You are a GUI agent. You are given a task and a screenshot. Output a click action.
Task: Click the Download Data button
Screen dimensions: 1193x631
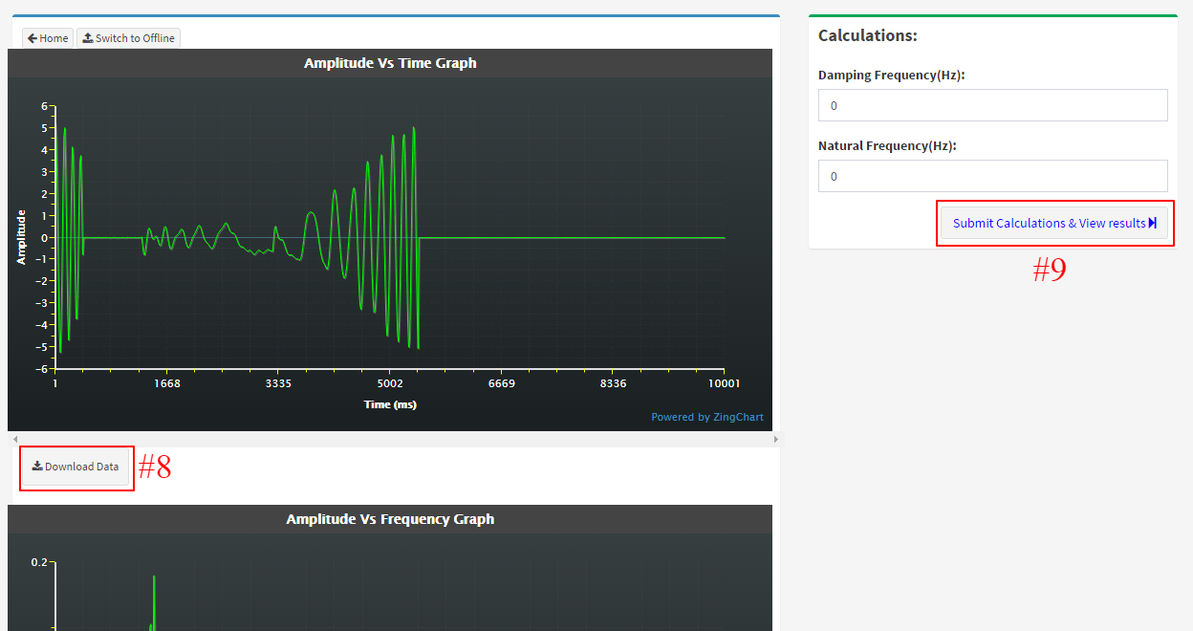[x=76, y=467]
